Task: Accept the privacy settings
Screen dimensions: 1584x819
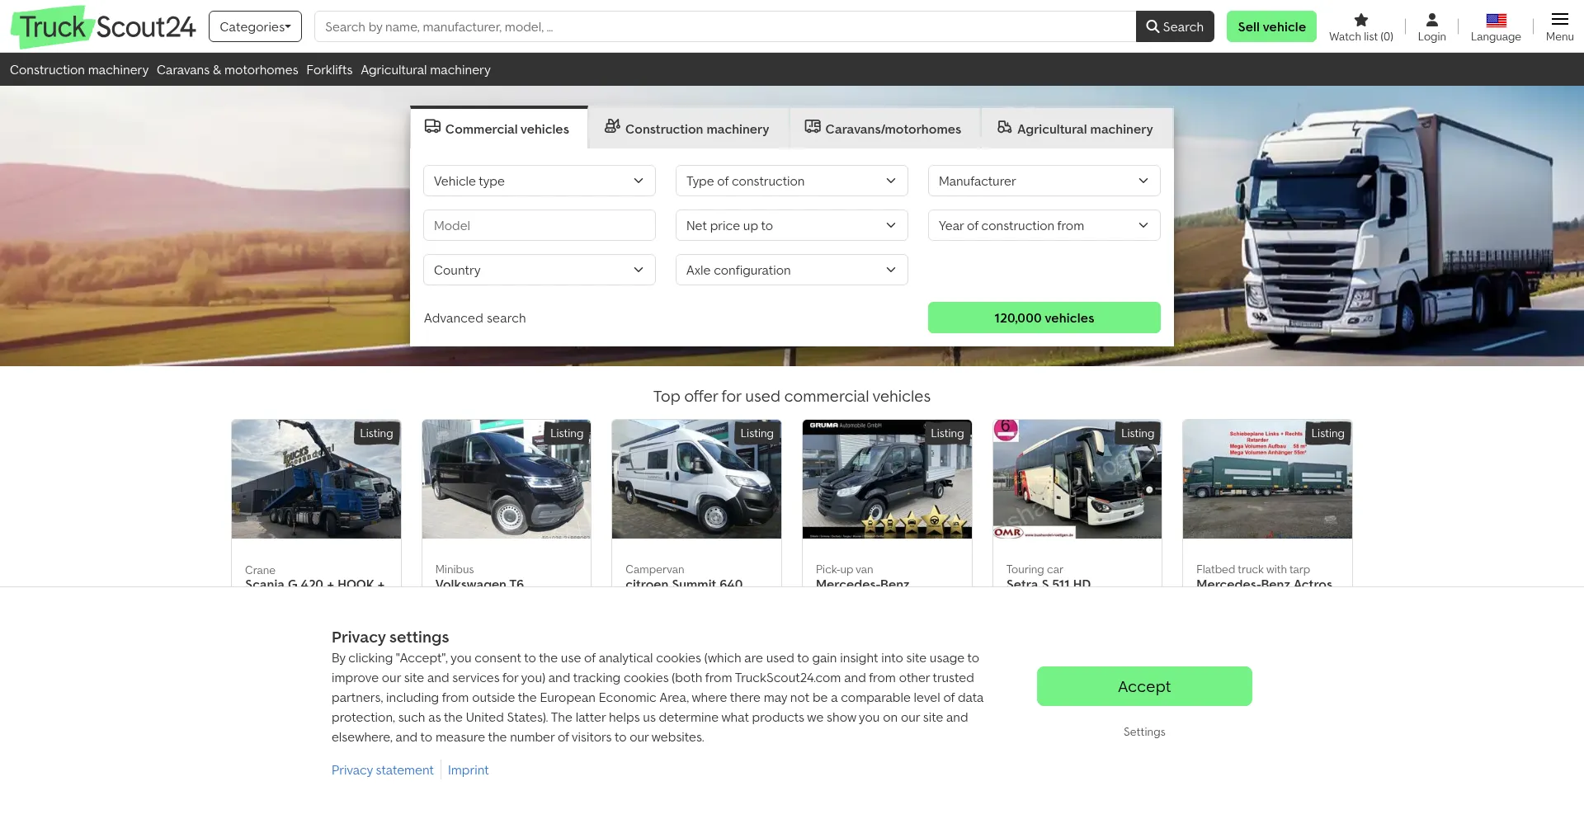Action: click(x=1144, y=686)
